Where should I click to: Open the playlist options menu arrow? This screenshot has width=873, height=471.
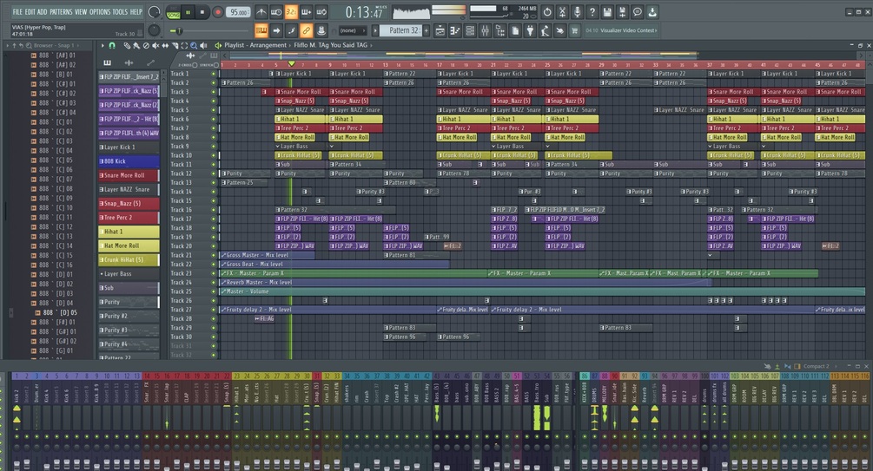tap(102, 46)
